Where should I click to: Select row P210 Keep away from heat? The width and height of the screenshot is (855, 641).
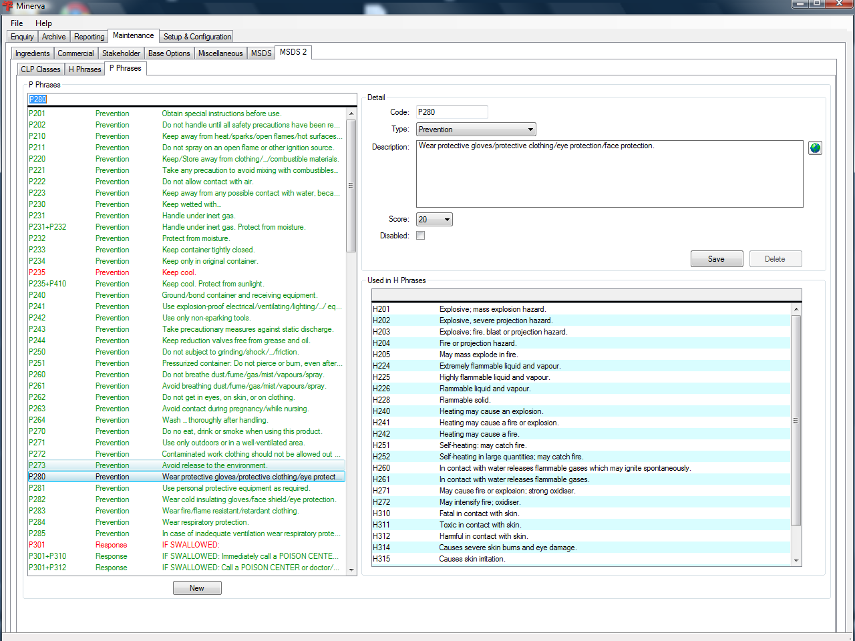186,136
